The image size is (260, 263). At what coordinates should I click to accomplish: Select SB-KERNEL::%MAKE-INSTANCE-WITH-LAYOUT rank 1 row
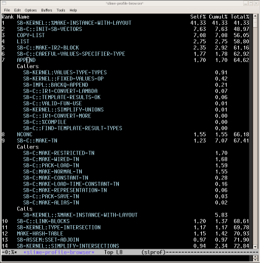pyautogui.click(x=126, y=23)
